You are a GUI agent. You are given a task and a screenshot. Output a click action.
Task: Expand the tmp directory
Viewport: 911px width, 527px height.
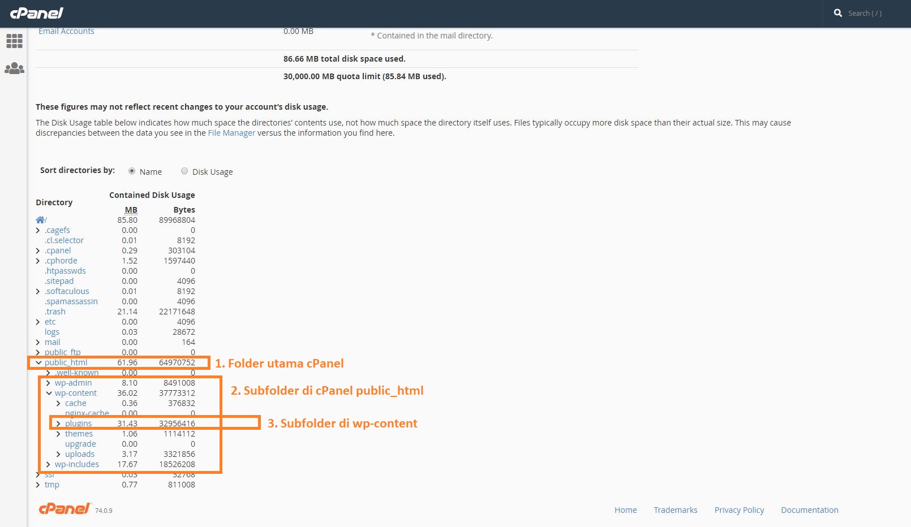point(38,485)
